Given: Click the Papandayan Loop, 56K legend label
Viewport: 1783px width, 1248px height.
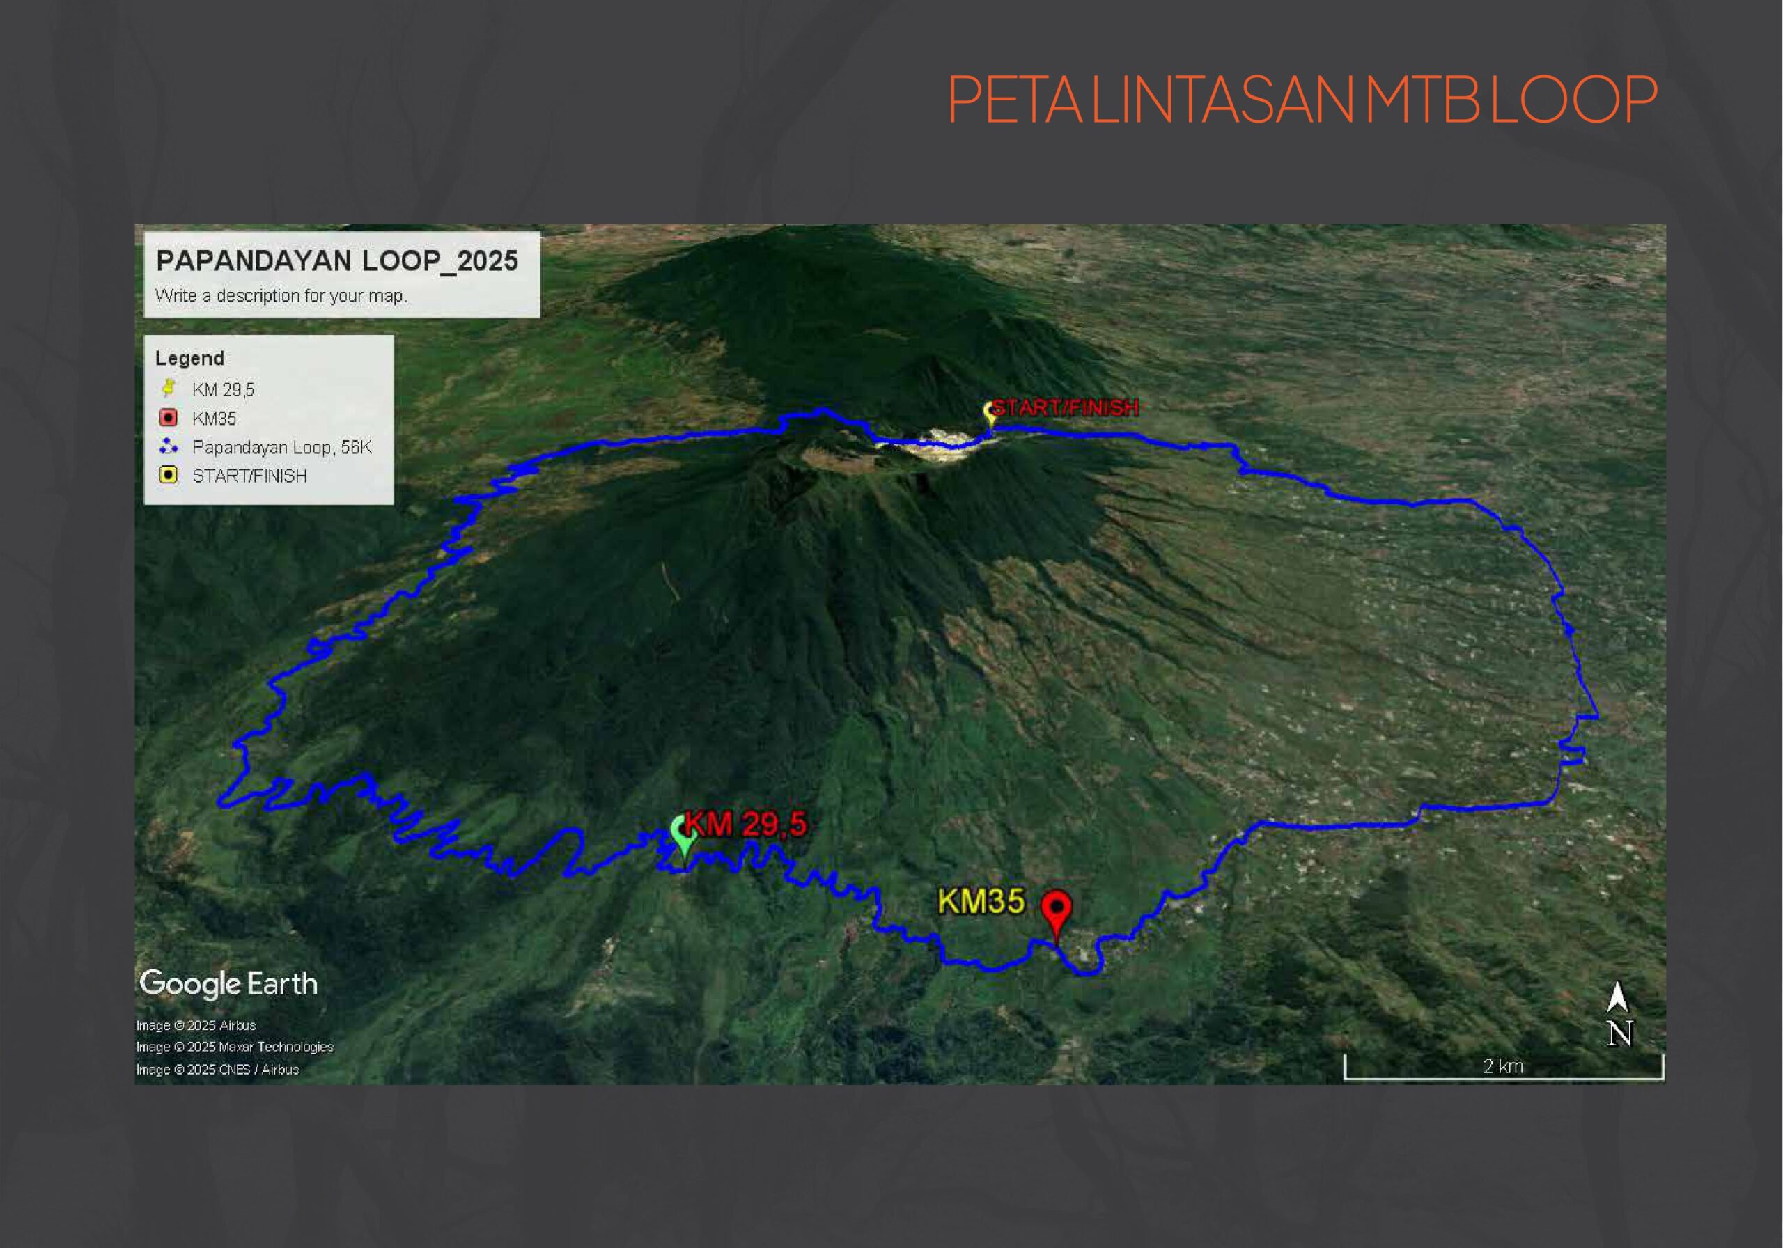Looking at the screenshot, I should coord(282,447).
